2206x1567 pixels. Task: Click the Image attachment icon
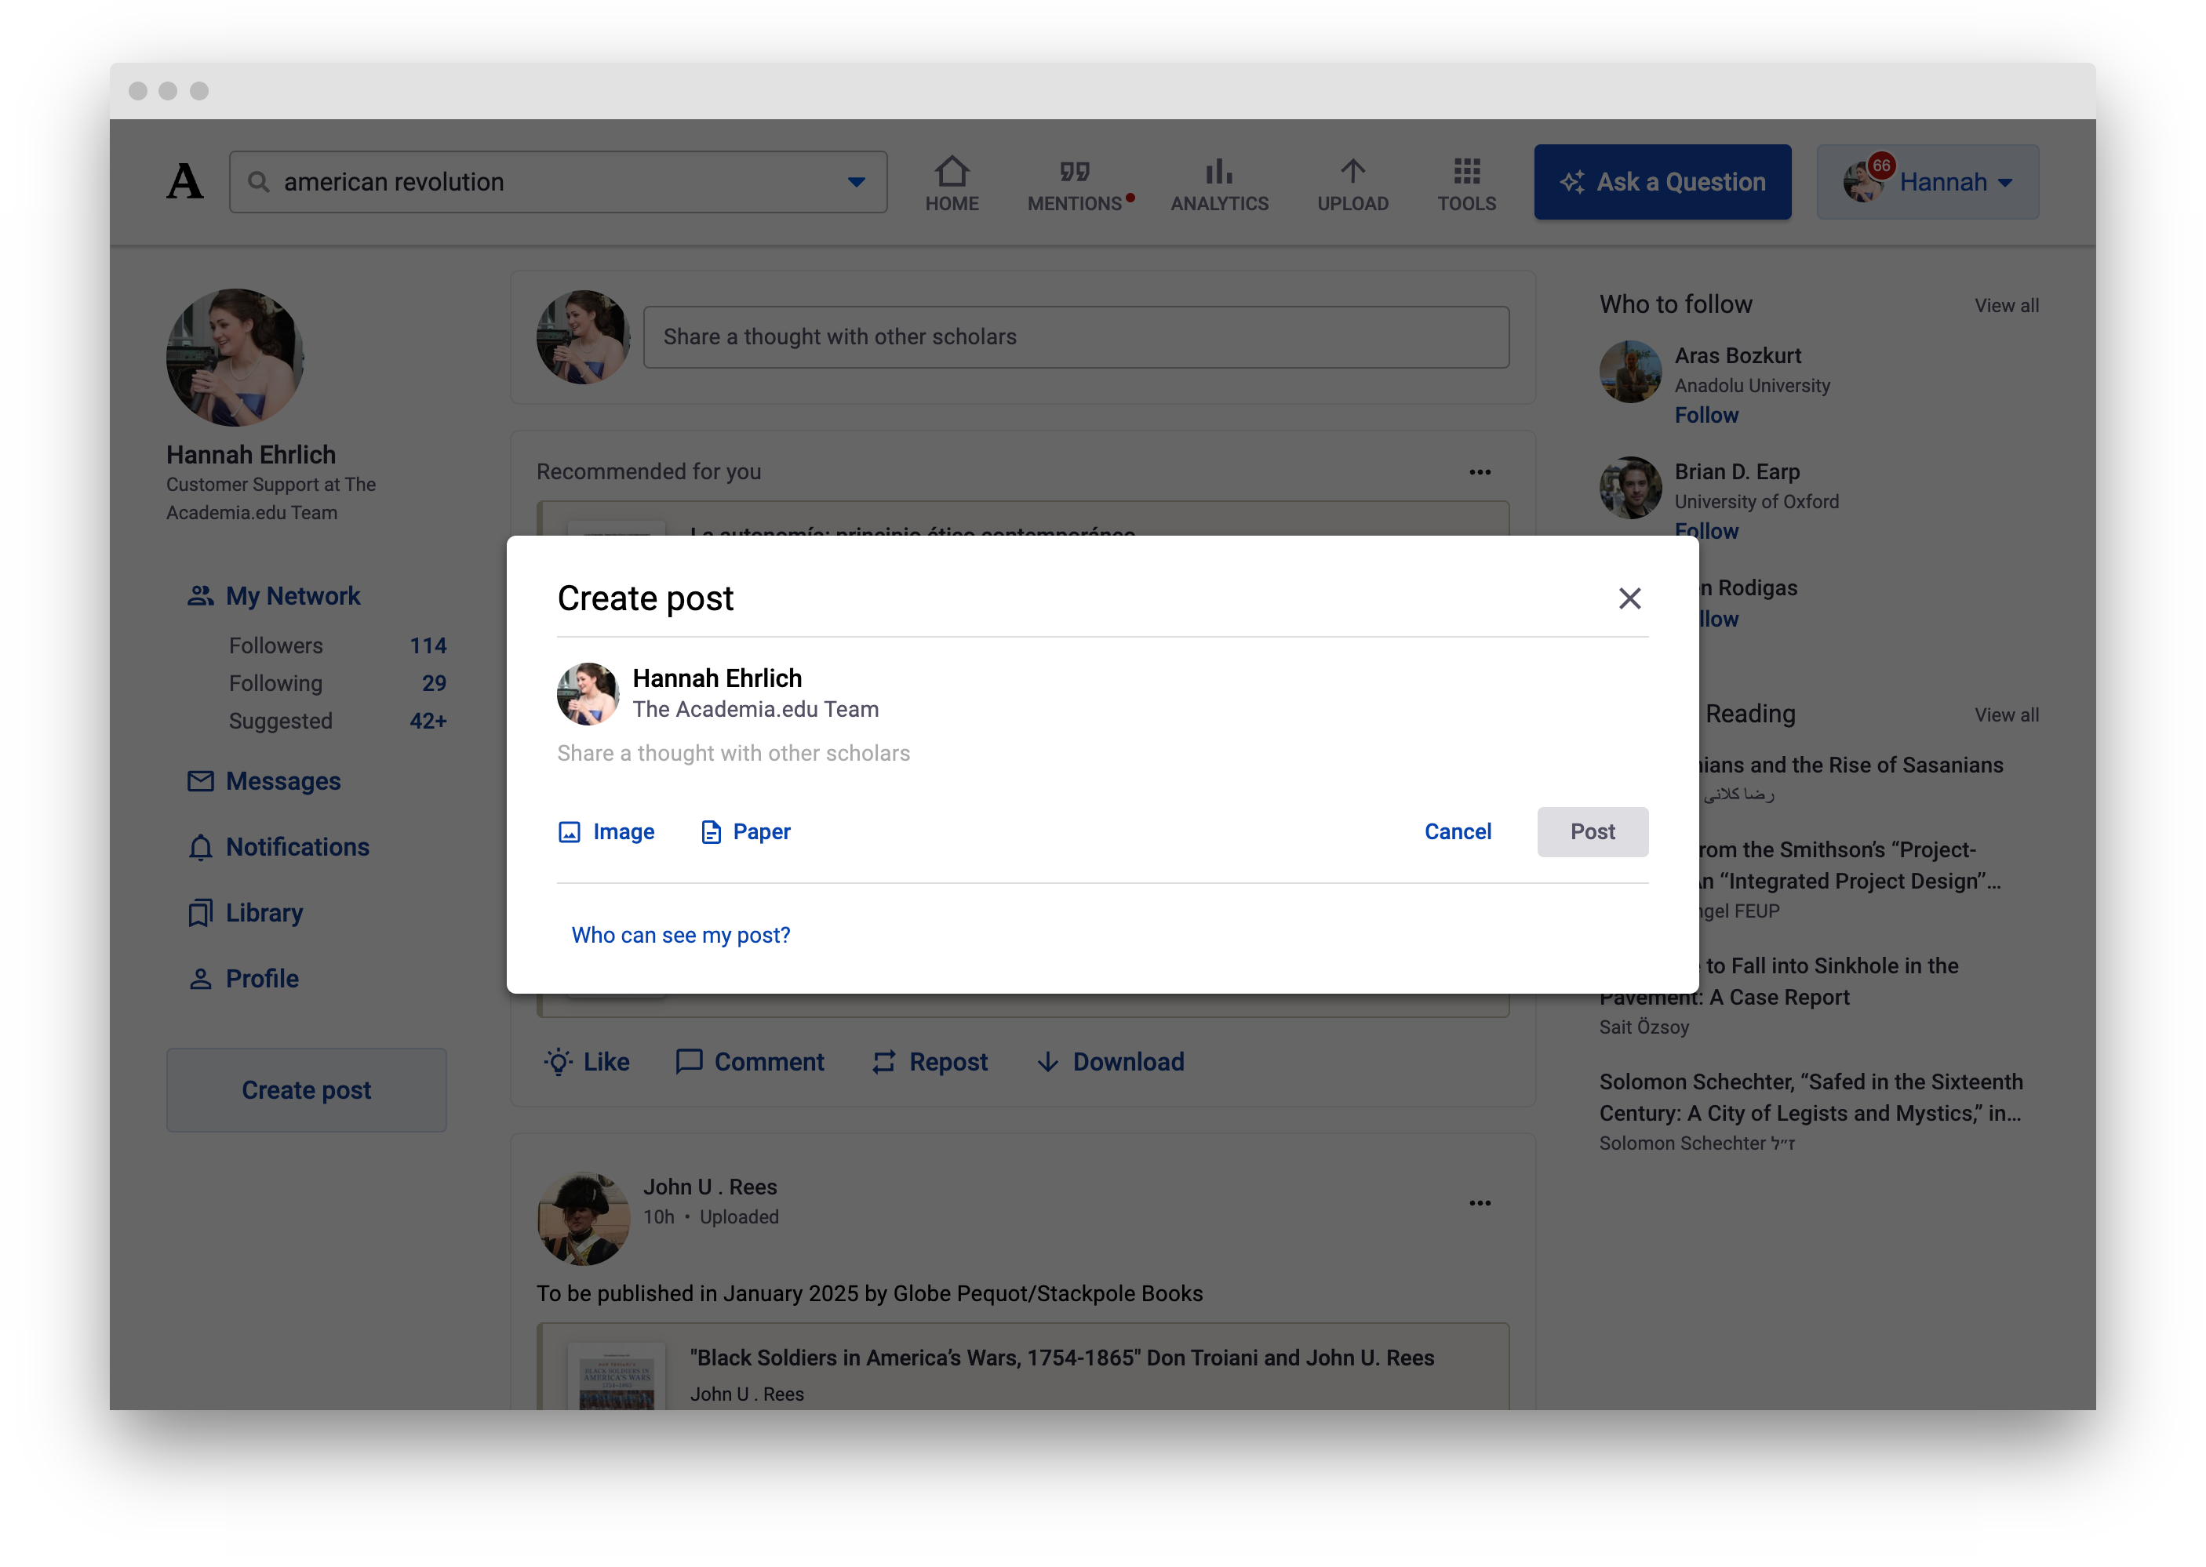[x=570, y=832]
